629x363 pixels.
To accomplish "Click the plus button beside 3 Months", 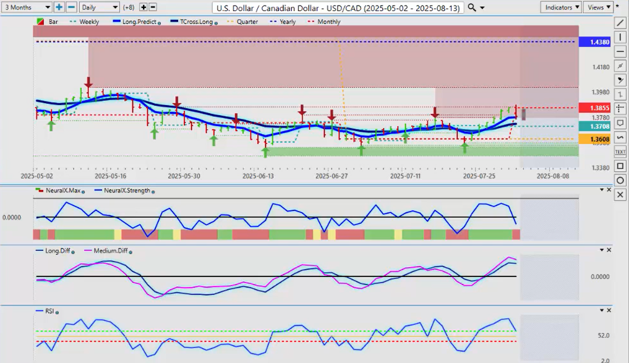I will [59, 7].
